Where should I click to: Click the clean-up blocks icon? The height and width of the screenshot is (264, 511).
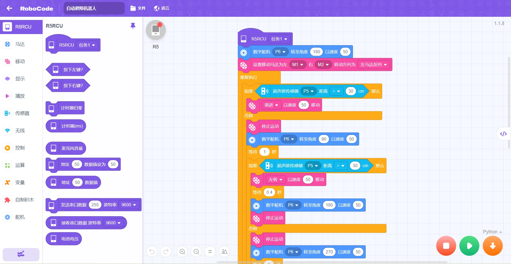[x=224, y=251]
